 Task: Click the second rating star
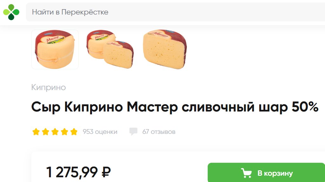point(45,132)
